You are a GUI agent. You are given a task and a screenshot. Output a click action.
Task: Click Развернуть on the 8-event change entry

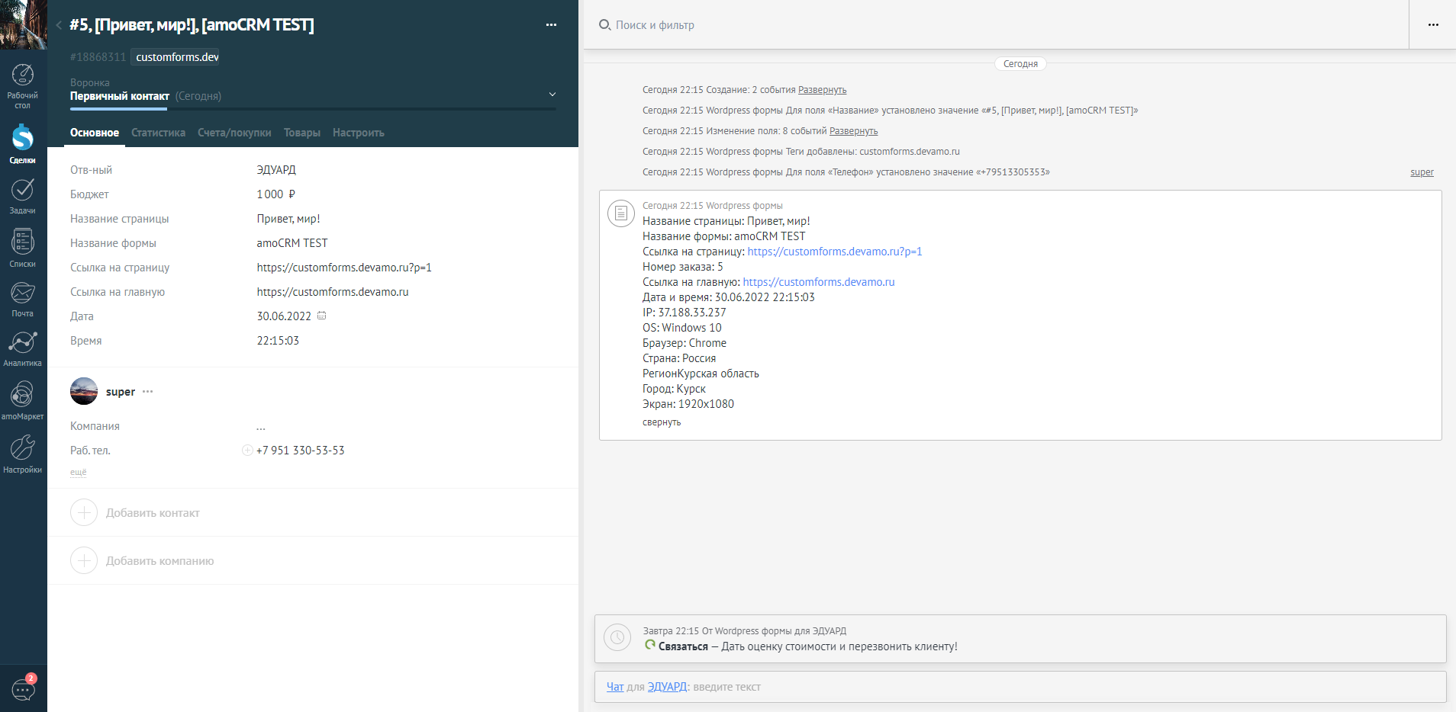[855, 130]
